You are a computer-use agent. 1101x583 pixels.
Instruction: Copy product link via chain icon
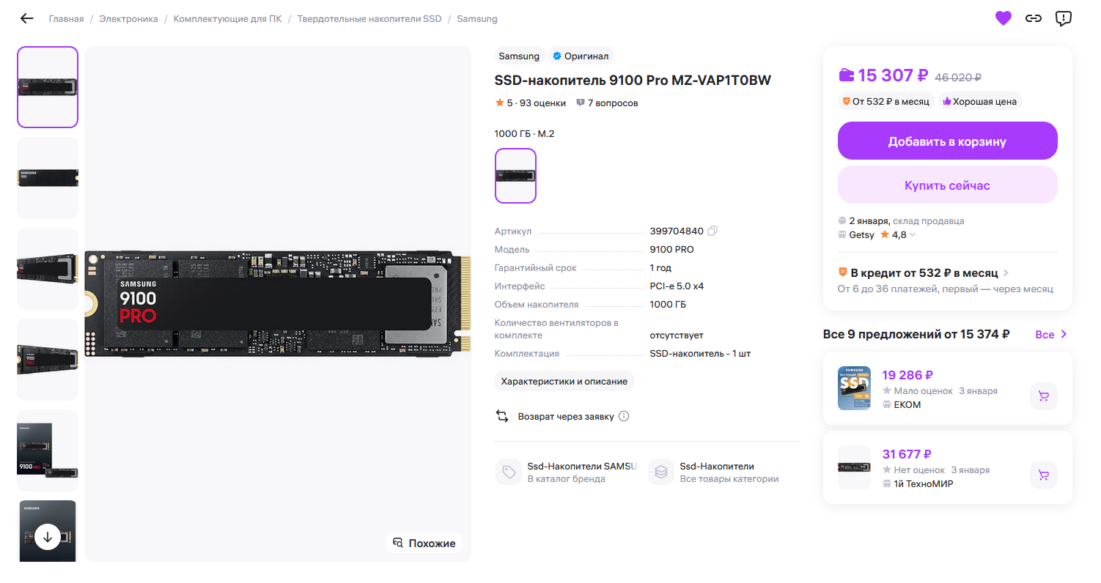tap(1033, 18)
